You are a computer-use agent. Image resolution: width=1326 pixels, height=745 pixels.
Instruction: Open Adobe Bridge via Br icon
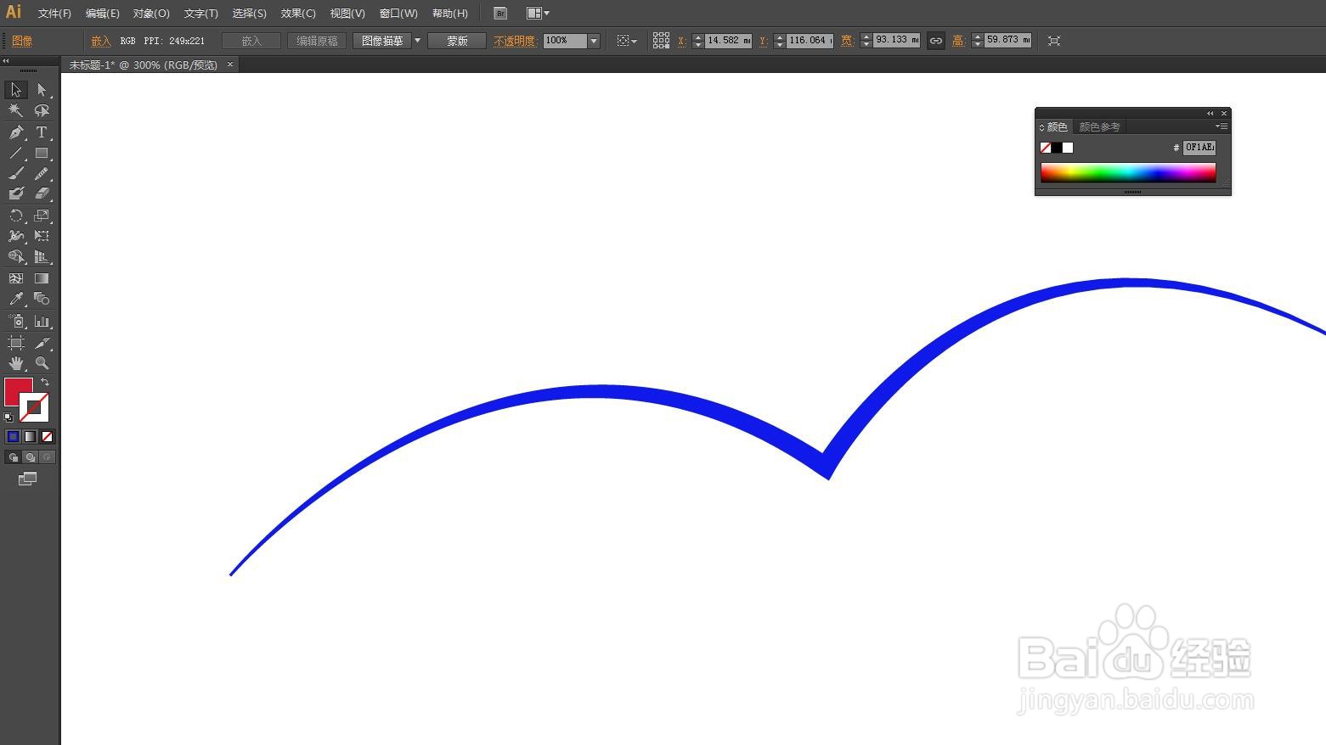500,14
